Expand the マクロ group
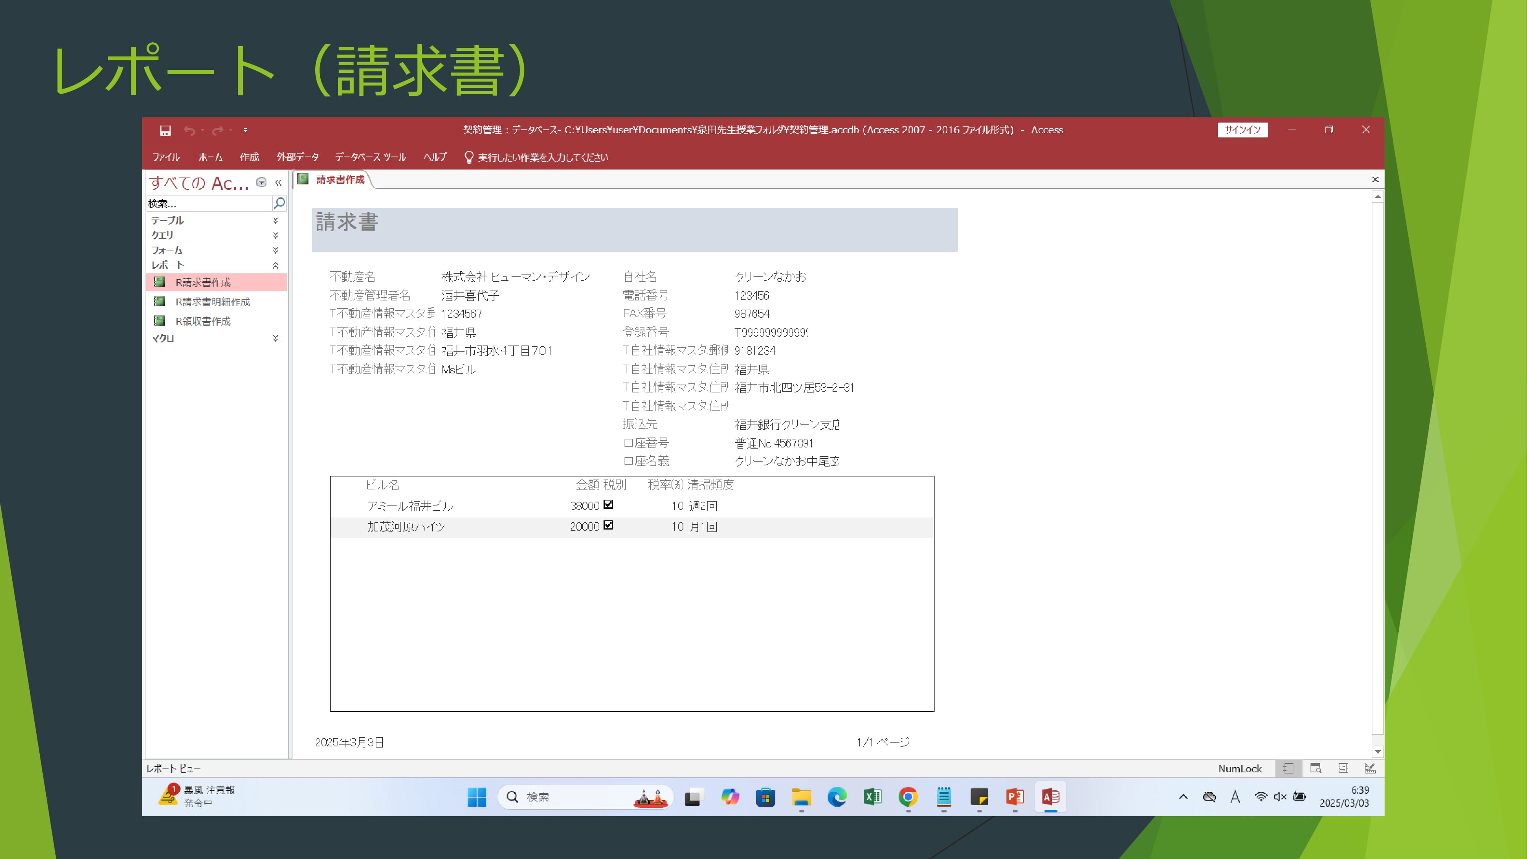The width and height of the screenshot is (1527, 859). point(276,338)
